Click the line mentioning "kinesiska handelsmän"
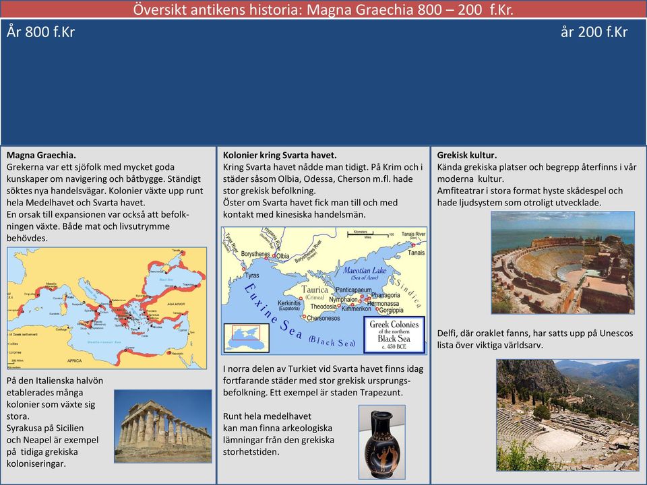 click(295, 214)
